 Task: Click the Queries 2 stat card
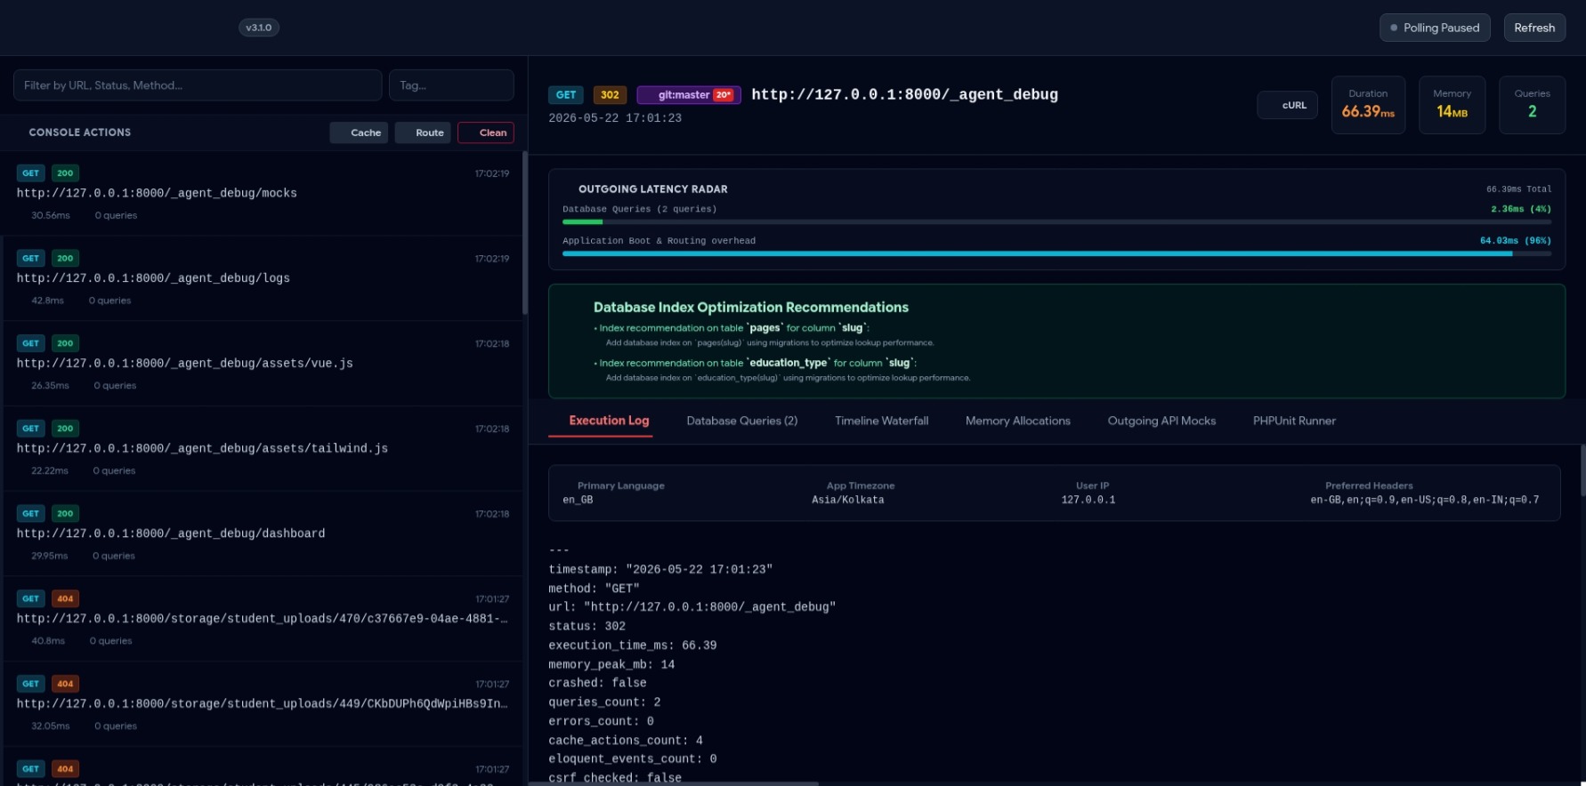(1532, 105)
